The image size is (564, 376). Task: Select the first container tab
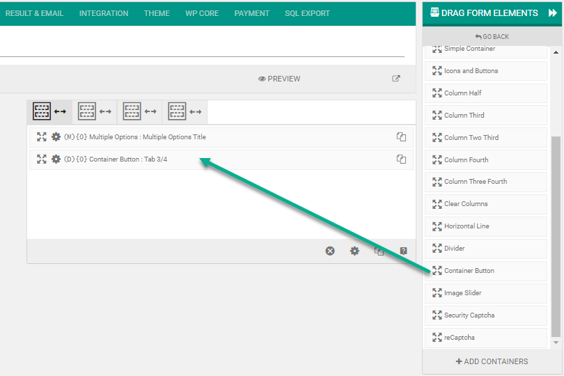49,111
